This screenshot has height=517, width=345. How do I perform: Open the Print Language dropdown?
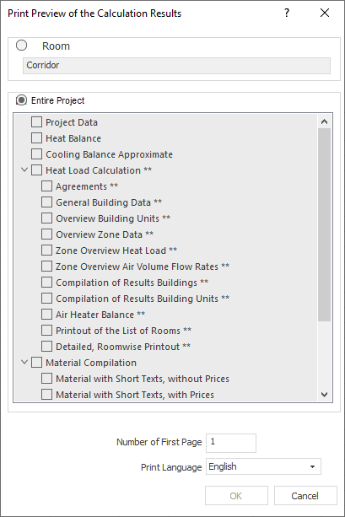[263, 466]
